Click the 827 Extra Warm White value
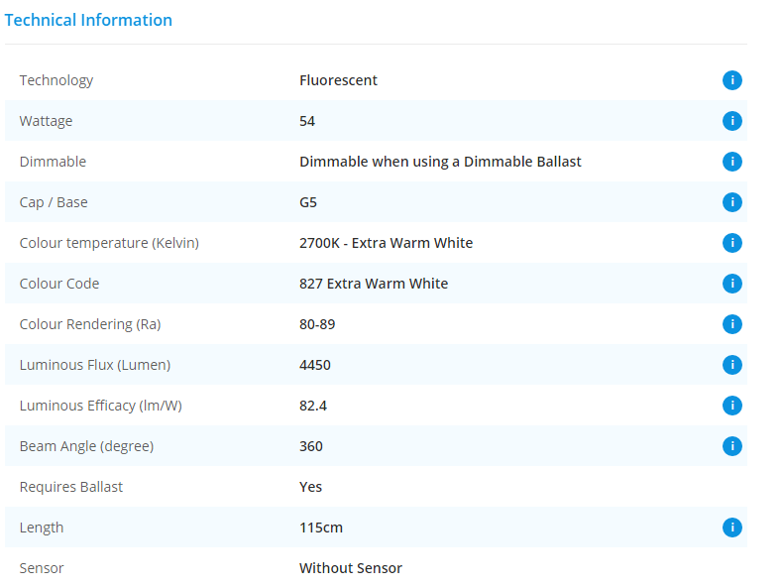This screenshot has width=782, height=587. pyautogui.click(x=374, y=284)
